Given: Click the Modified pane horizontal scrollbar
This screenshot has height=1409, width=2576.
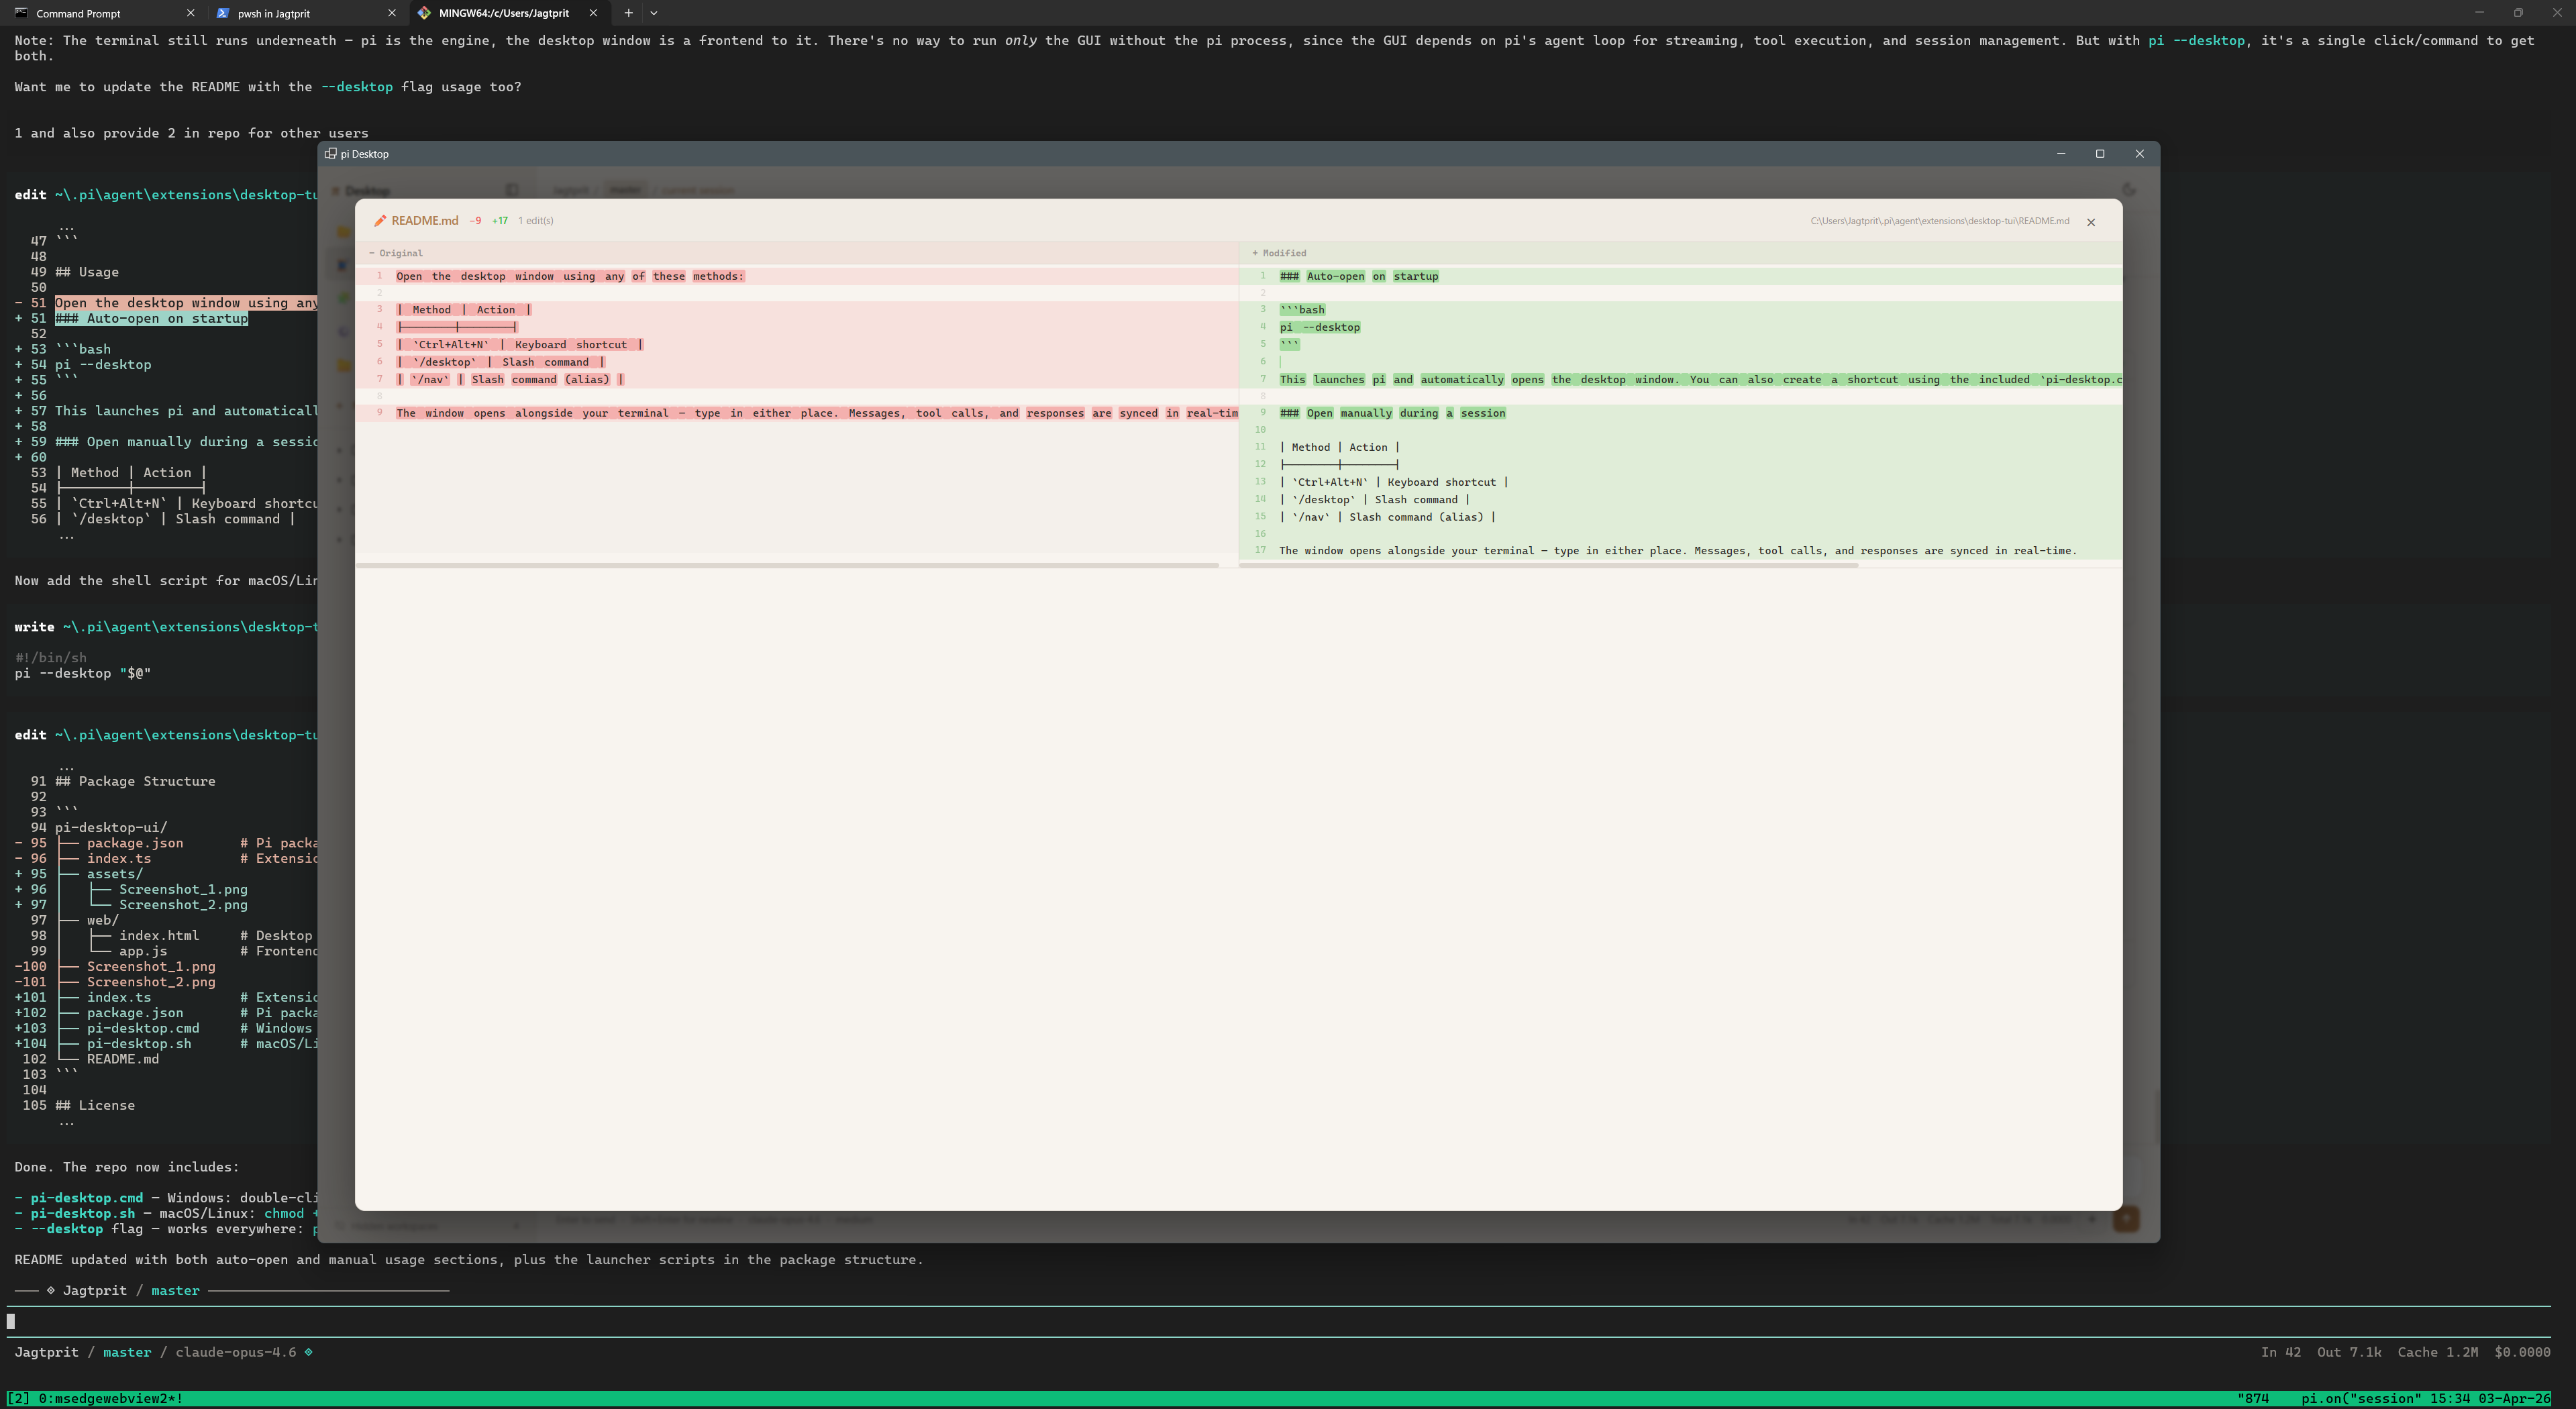Looking at the screenshot, I should pyautogui.click(x=1548, y=566).
